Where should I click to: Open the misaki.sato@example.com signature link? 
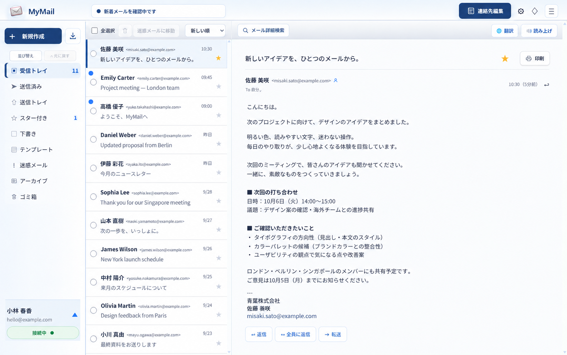[282, 316]
